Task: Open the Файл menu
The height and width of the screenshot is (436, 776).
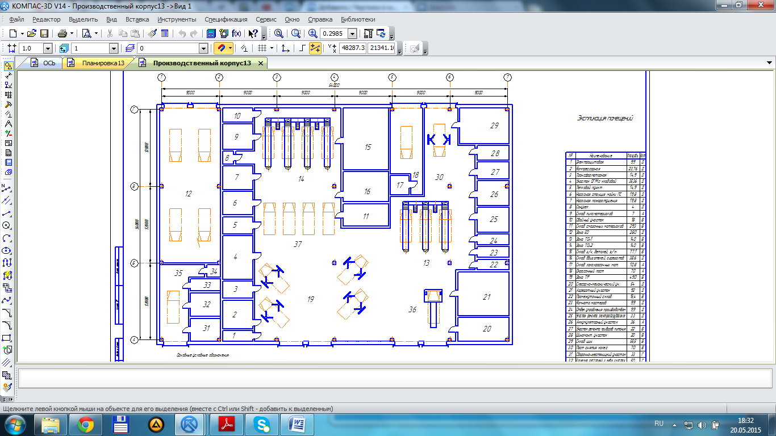Action: tap(16, 19)
